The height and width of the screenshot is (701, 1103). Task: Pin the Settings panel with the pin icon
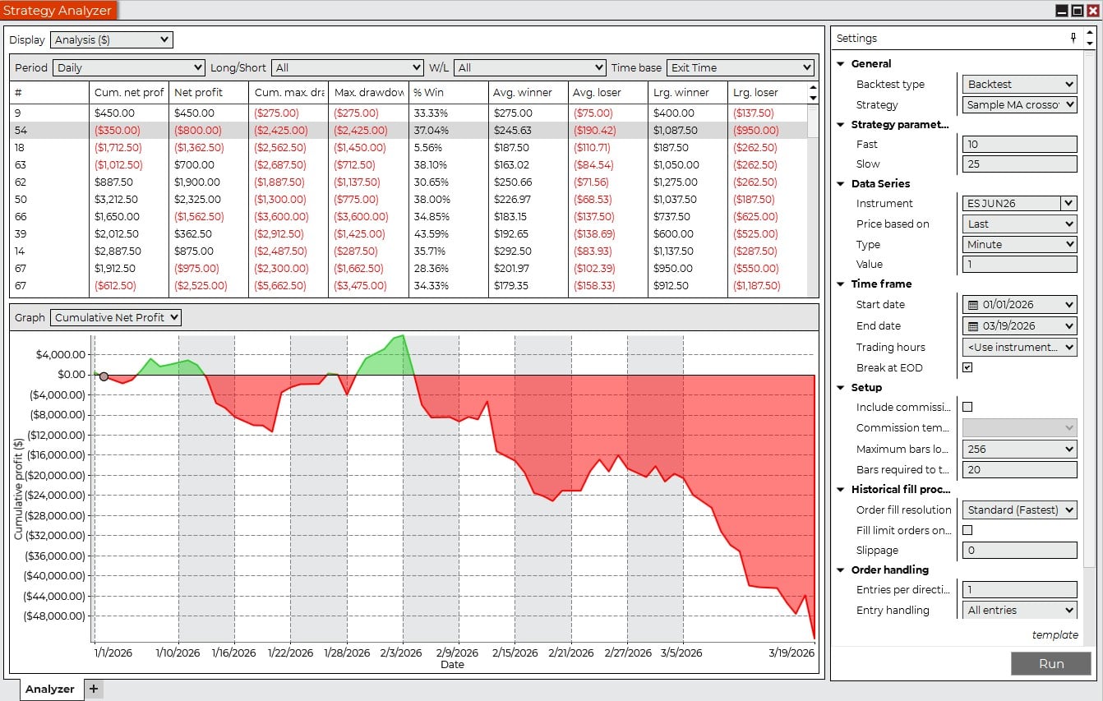point(1073,38)
